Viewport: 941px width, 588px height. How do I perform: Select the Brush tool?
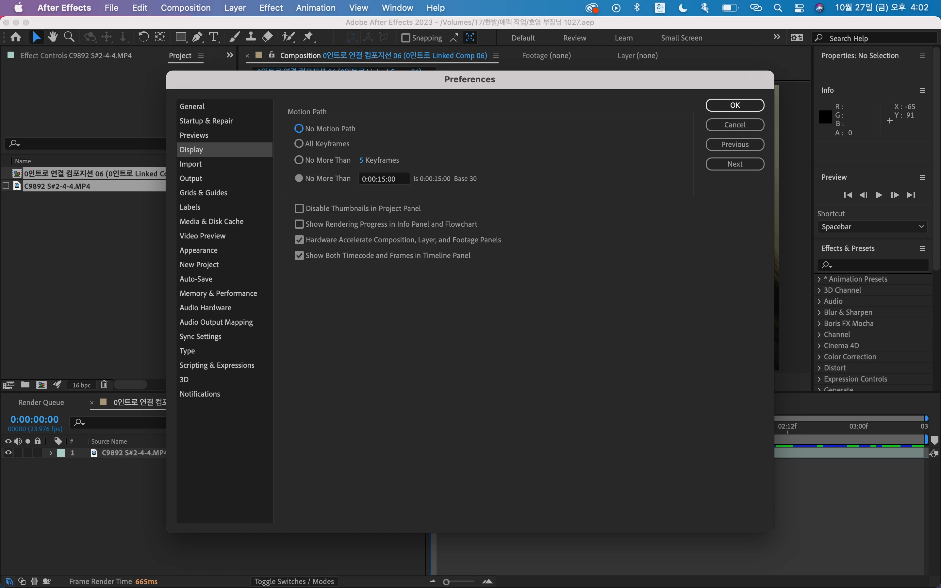click(234, 37)
